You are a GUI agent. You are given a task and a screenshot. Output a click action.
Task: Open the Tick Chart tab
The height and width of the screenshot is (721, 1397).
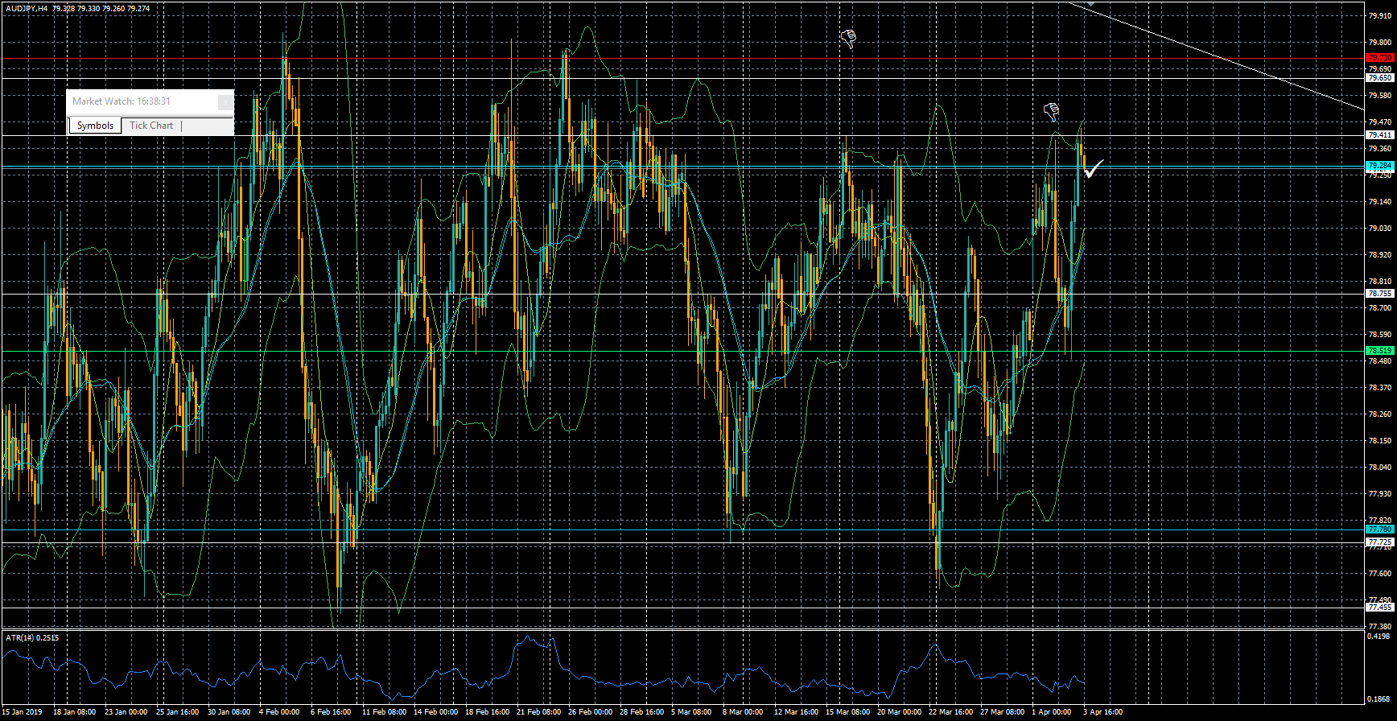pos(151,126)
